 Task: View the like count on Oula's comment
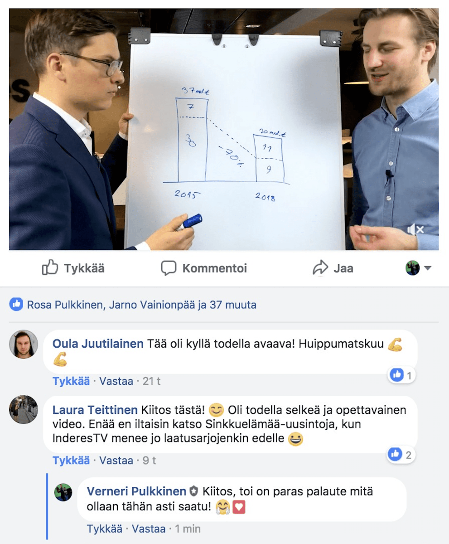[x=402, y=375]
